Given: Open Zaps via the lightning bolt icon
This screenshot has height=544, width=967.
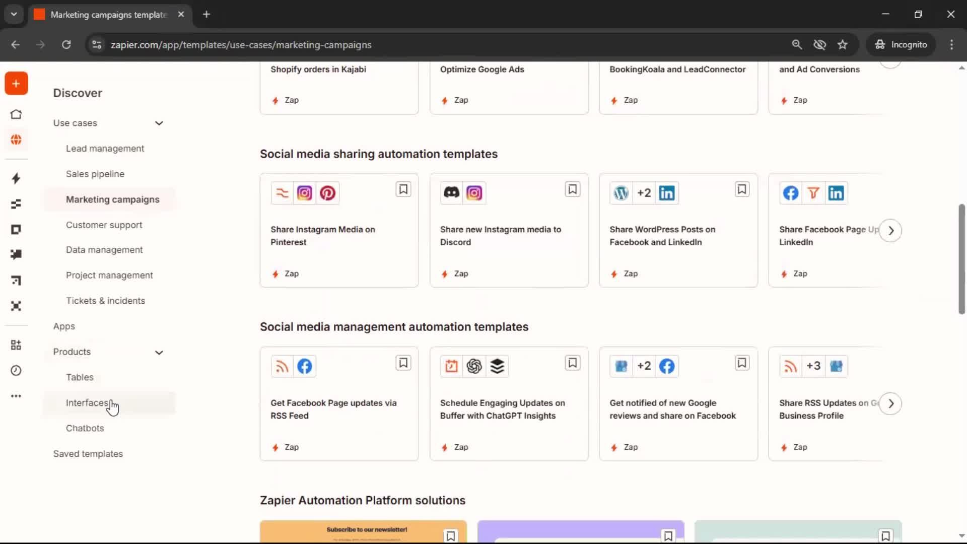Looking at the screenshot, I should click(x=16, y=178).
